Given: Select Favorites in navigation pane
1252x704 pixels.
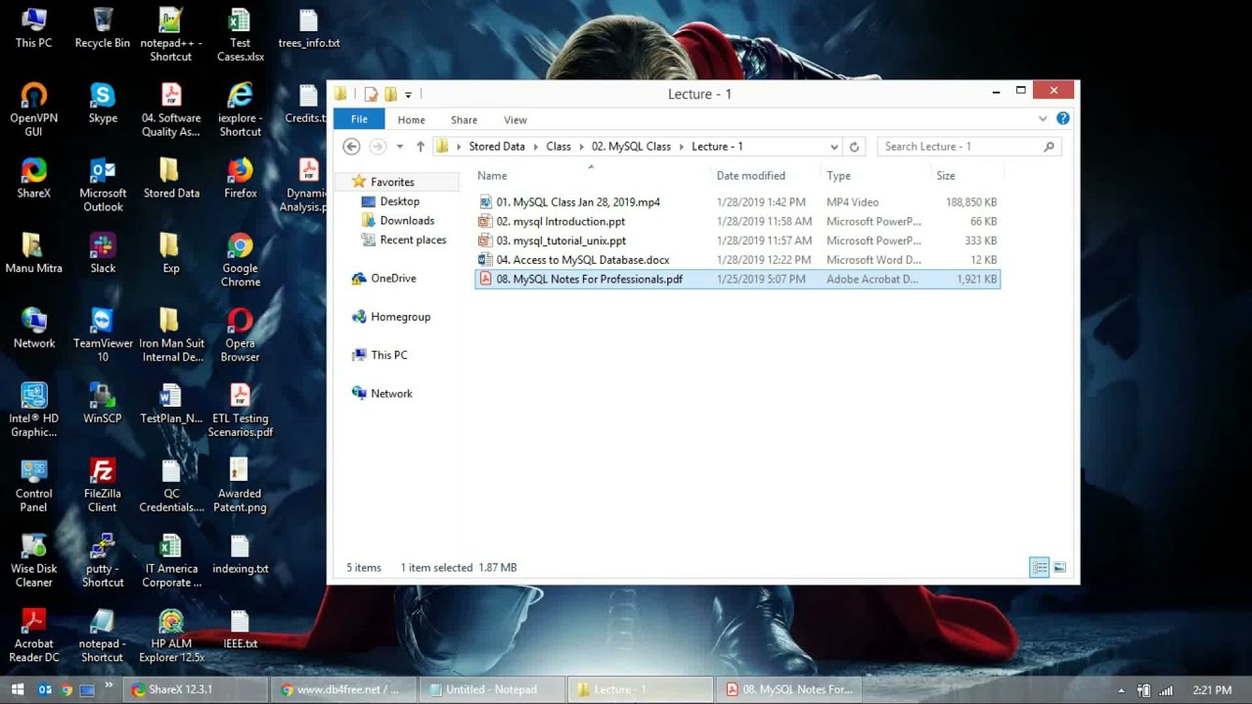Looking at the screenshot, I should click(x=391, y=182).
